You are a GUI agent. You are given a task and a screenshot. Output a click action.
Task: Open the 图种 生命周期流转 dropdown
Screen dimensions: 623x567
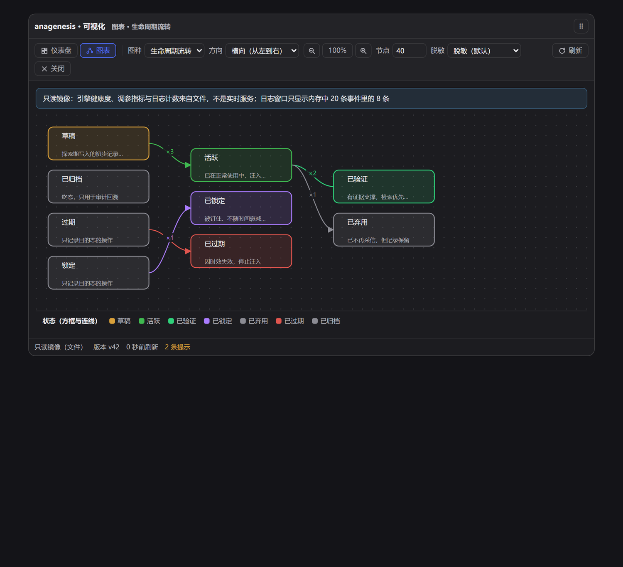click(174, 51)
